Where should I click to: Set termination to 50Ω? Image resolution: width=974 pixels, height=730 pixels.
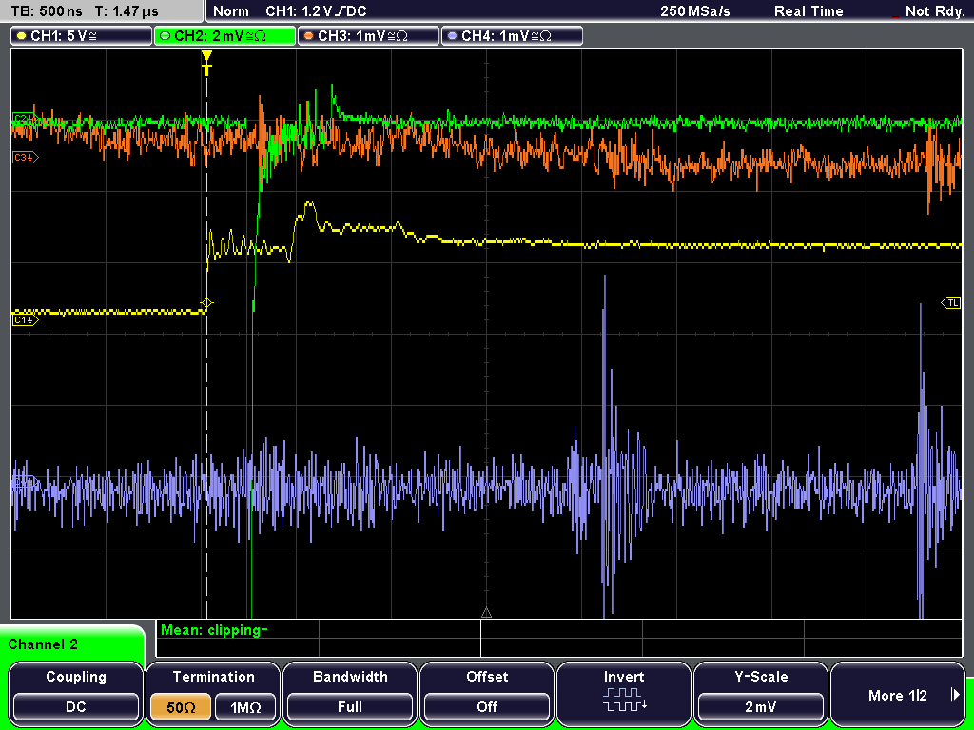coord(181,707)
